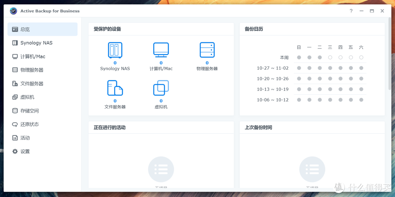Viewport: 395px width, 197px height.
Task: Click the 0 count under 计算机/Mac
Action: point(161,63)
